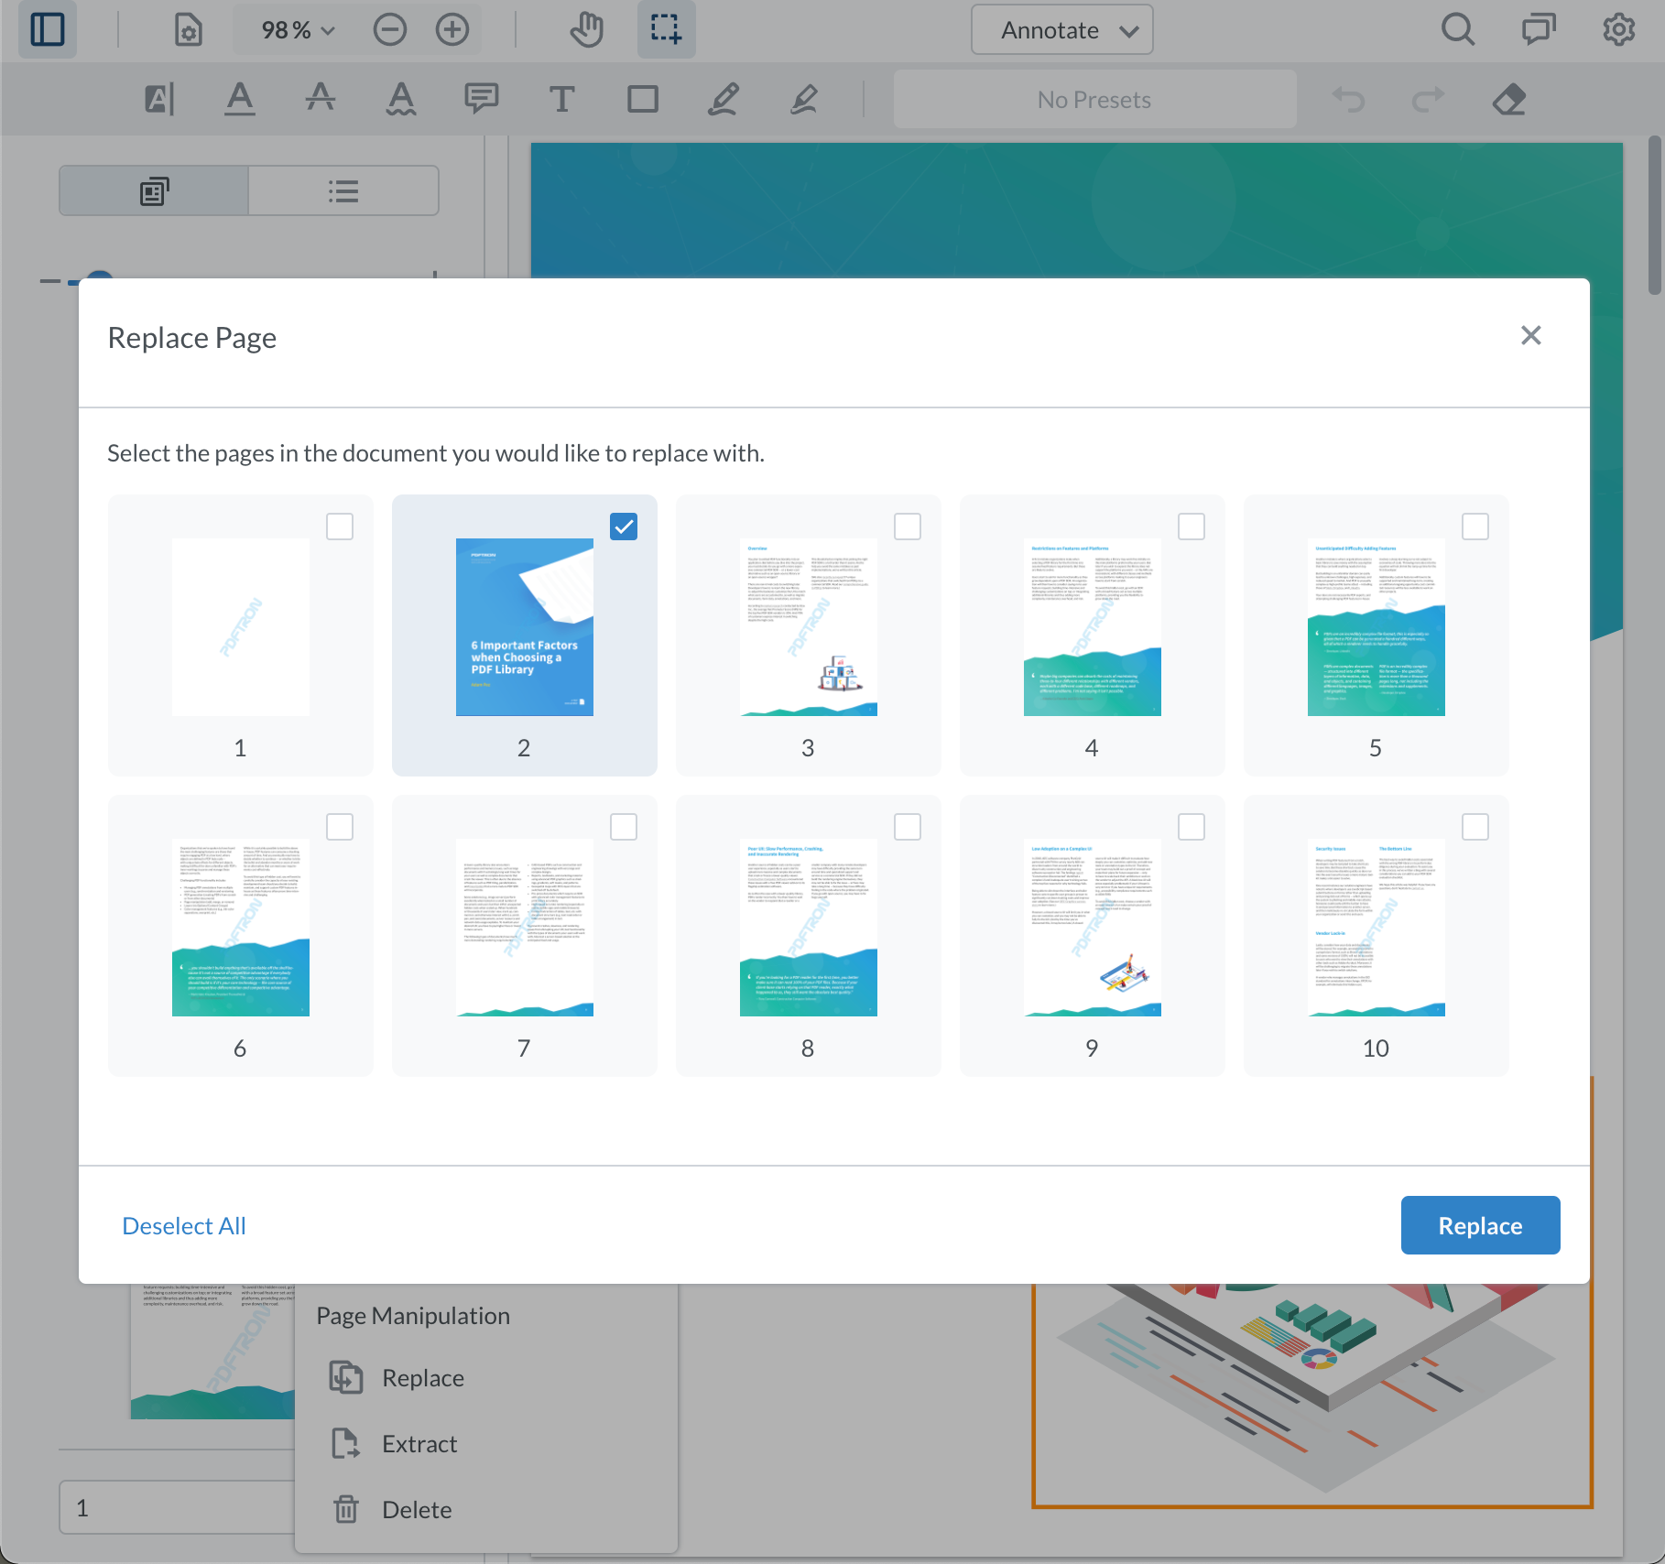Click the Extract page icon

(346, 1443)
